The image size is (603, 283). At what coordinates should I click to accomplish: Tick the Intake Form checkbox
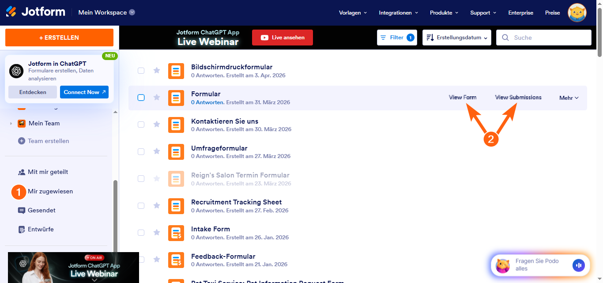pyautogui.click(x=141, y=232)
